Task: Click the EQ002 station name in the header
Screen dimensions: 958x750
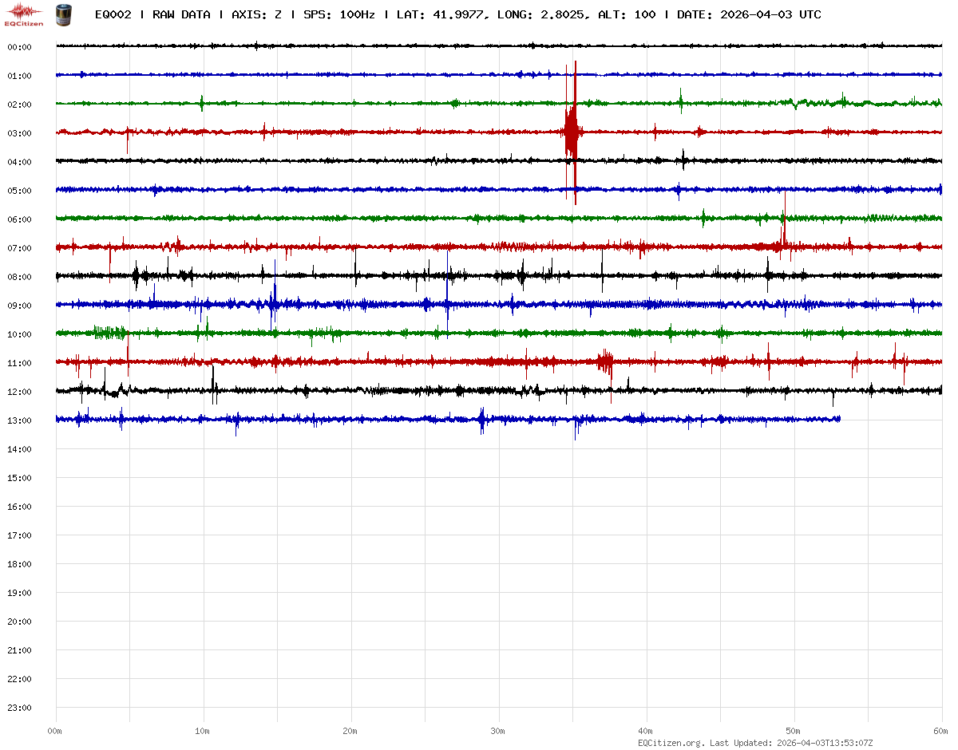Action: [x=113, y=14]
